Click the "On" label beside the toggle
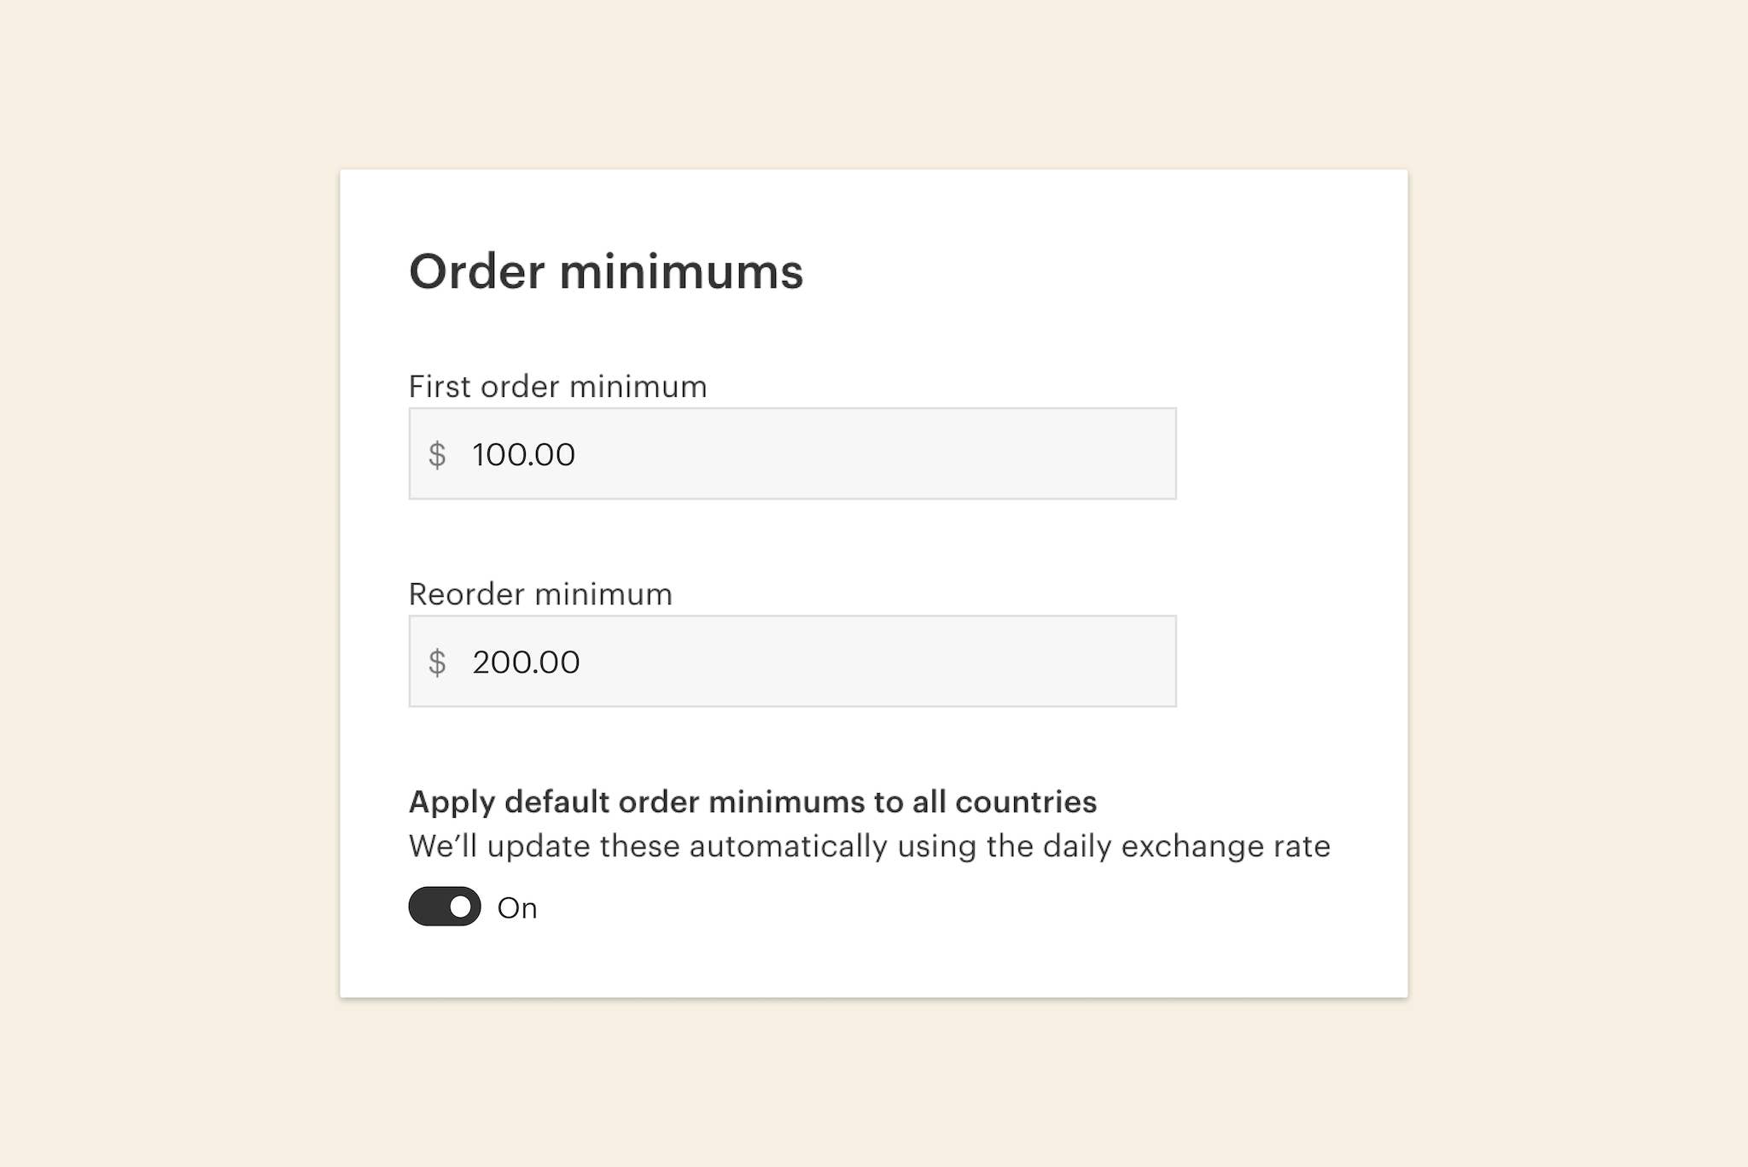The image size is (1748, 1167). pos(517,908)
